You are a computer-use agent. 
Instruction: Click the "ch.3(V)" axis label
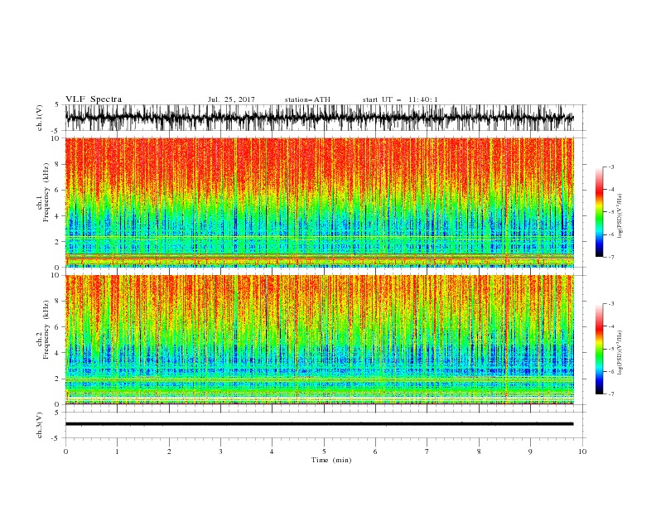coord(40,426)
